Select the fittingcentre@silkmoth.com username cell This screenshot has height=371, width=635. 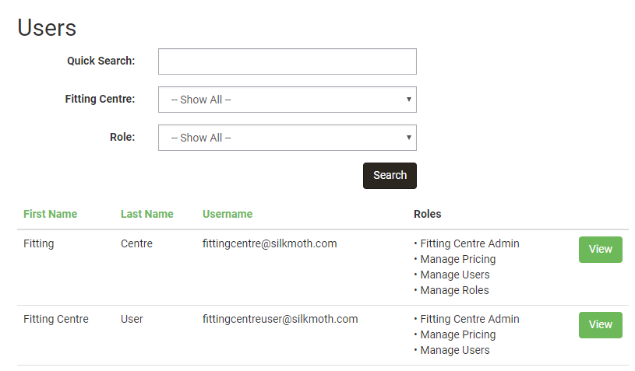270,243
